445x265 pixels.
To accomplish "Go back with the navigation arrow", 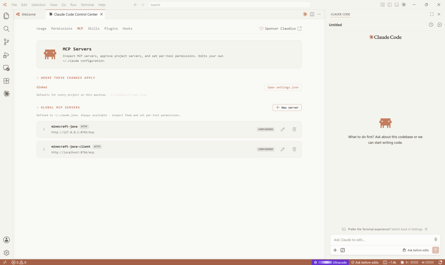I will (x=136, y=5).
